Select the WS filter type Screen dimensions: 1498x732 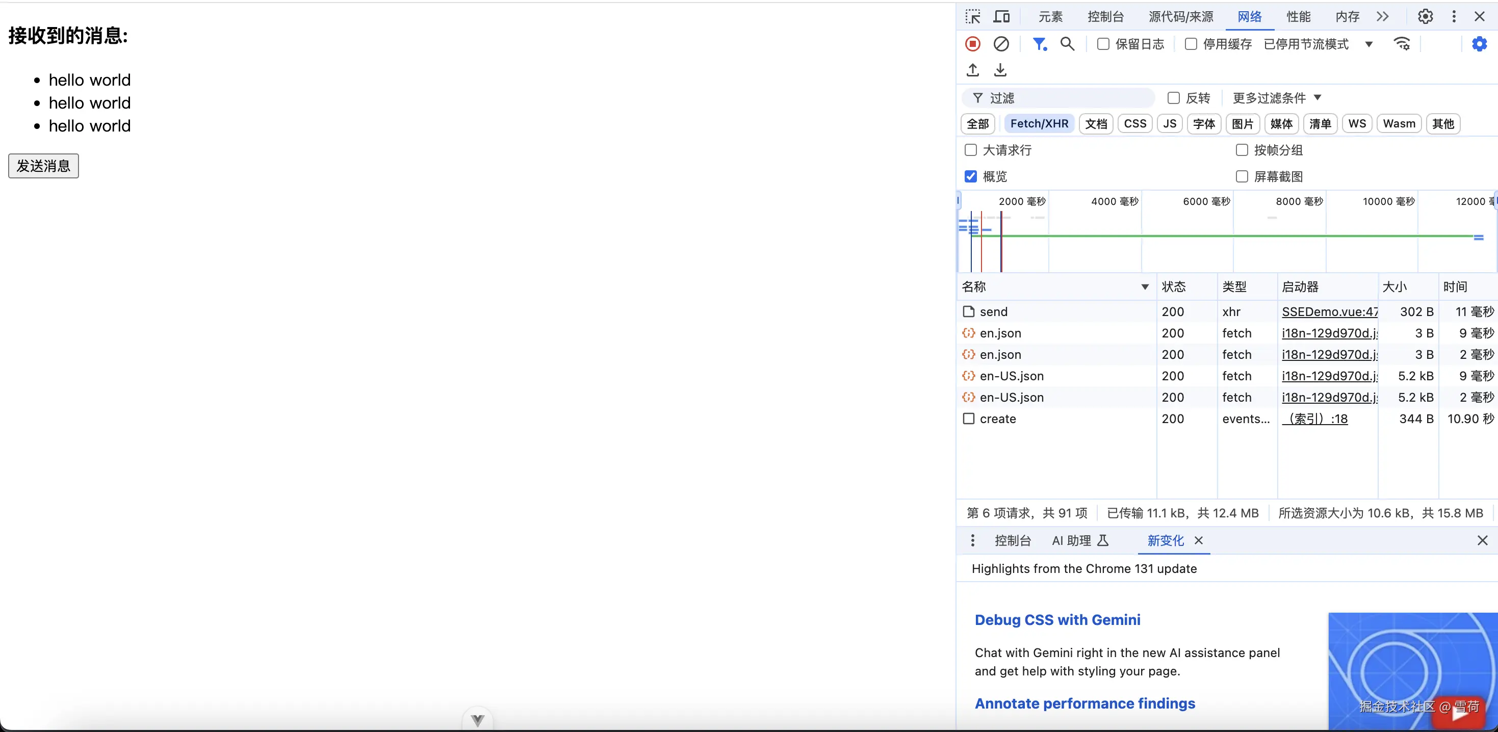pyautogui.click(x=1357, y=124)
